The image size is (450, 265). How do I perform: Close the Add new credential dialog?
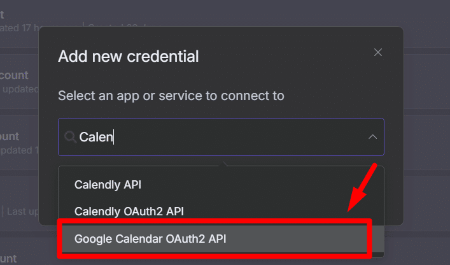coord(377,52)
